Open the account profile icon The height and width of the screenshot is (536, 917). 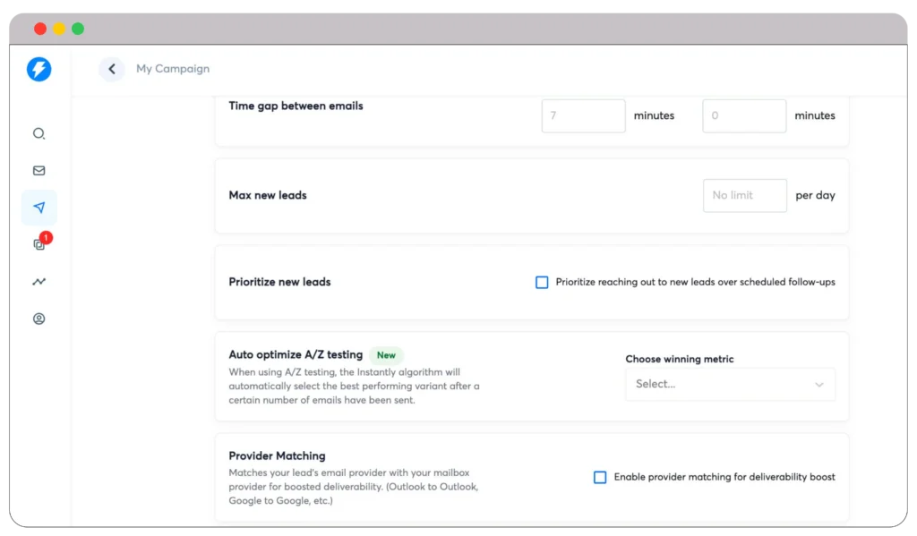tap(39, 318)
